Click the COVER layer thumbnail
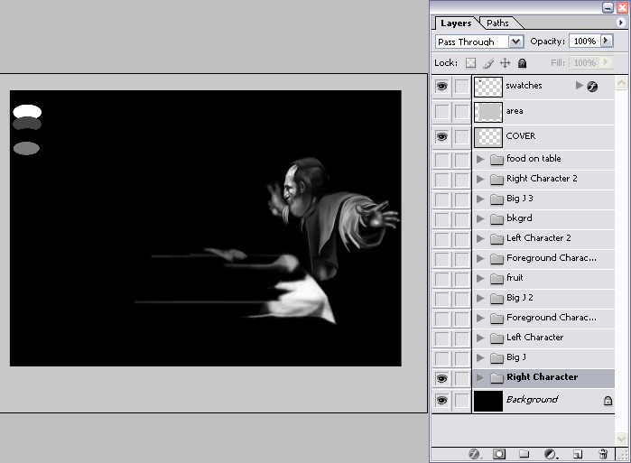 488,136
